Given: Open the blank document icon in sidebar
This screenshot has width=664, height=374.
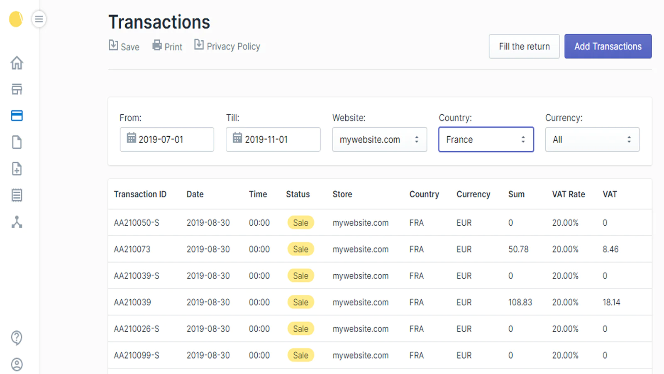Looking at the screenshot, I should 17,142.
